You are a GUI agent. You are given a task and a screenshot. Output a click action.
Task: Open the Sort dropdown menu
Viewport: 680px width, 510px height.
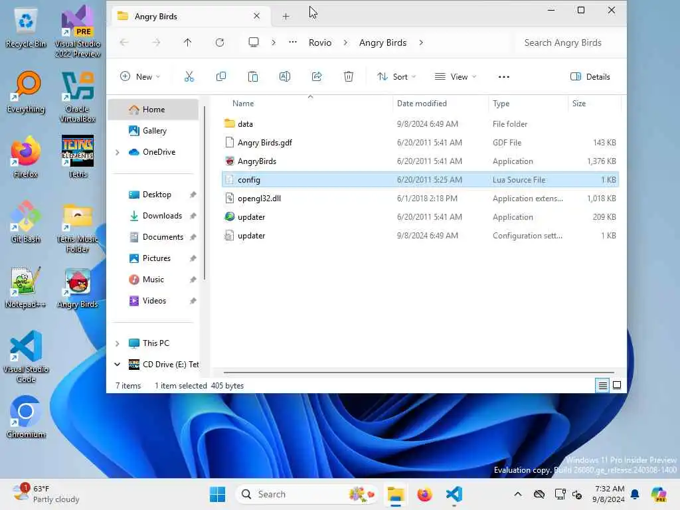(x=396, y=77)
